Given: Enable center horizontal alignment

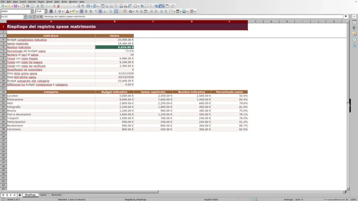Looking at the screenshot, I should tap(86, 11).
